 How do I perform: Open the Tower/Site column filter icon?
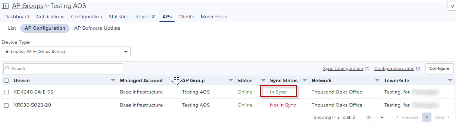click(450, 81)
